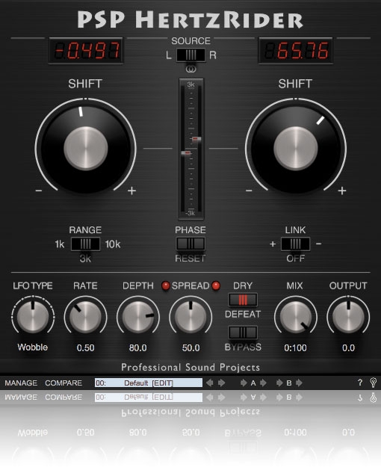Select the A preset slot
Image resolution: width=381 pixels, height=467 pixels.
coord(253,383)
